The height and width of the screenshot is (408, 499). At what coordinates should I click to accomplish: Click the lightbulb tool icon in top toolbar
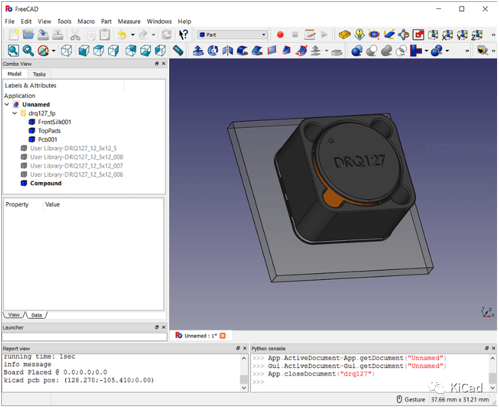360,35
